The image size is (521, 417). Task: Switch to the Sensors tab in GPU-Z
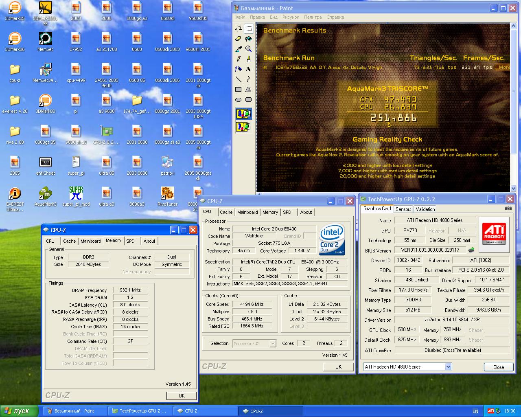click(403, 209)
